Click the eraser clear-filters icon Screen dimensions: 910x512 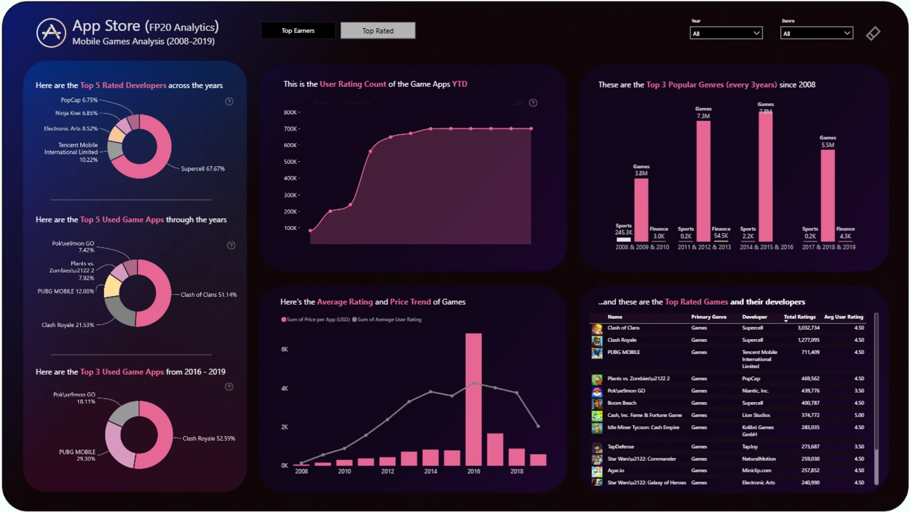(873, 33)
